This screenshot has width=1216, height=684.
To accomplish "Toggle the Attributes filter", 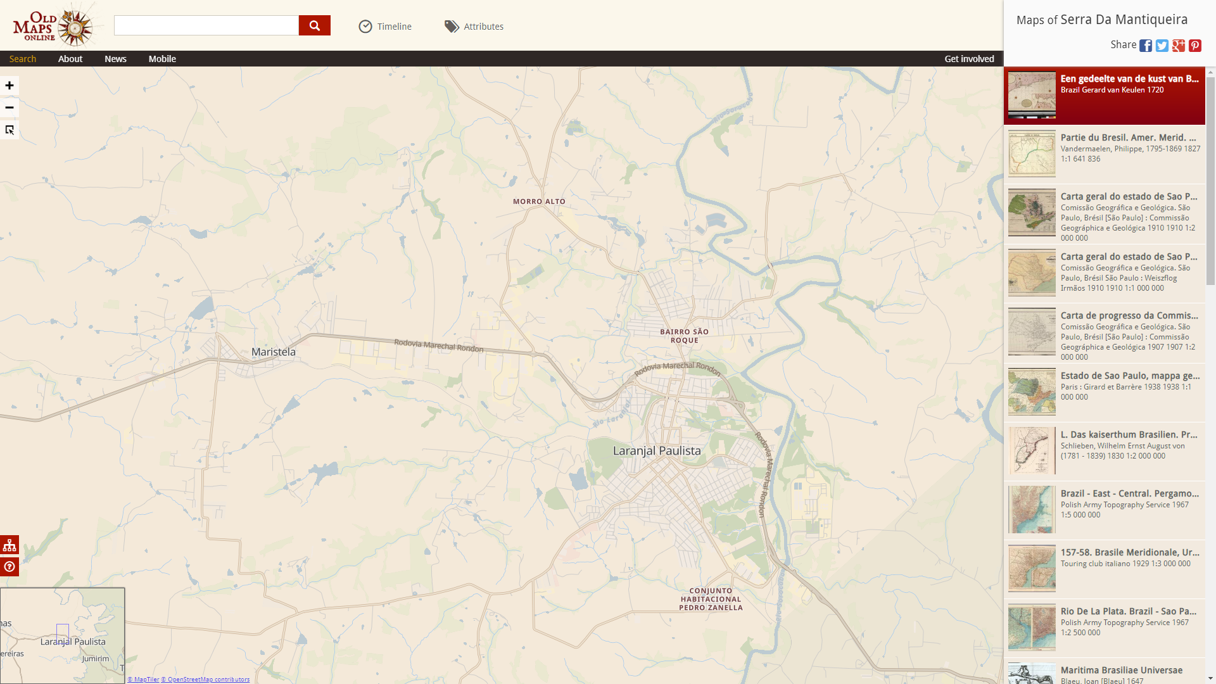I will click(474, 26).
